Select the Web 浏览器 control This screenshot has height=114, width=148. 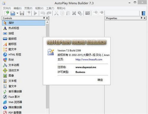tap(24, 102)
